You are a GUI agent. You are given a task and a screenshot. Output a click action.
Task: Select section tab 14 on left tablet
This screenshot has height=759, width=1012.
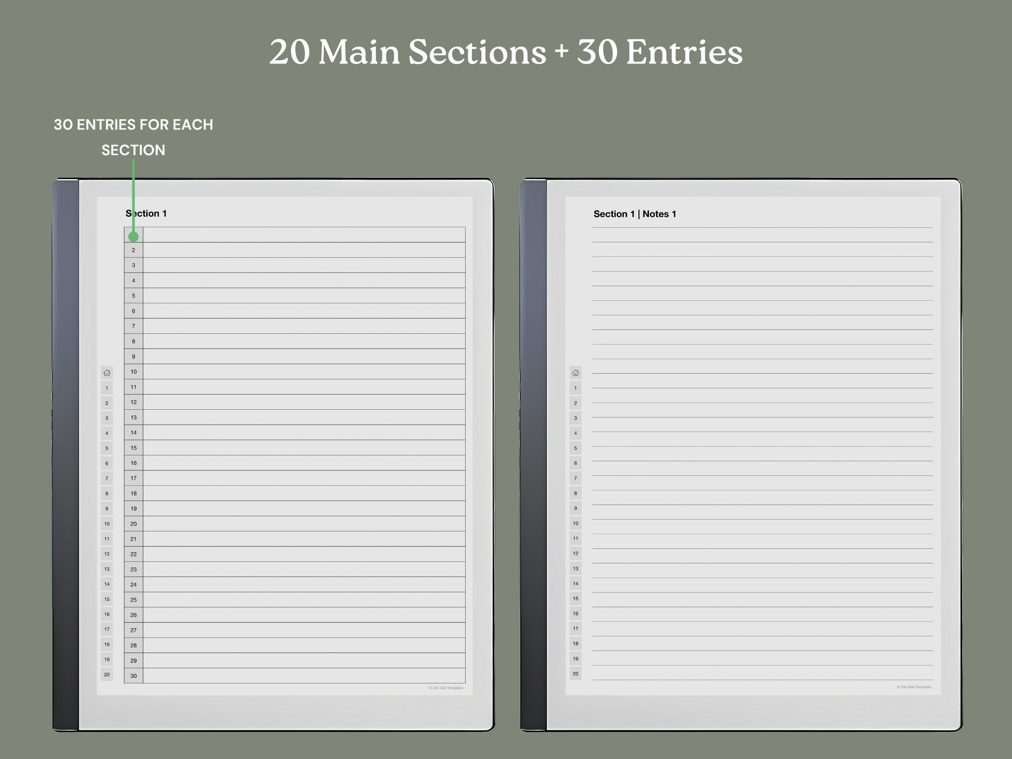click(106, 584)
